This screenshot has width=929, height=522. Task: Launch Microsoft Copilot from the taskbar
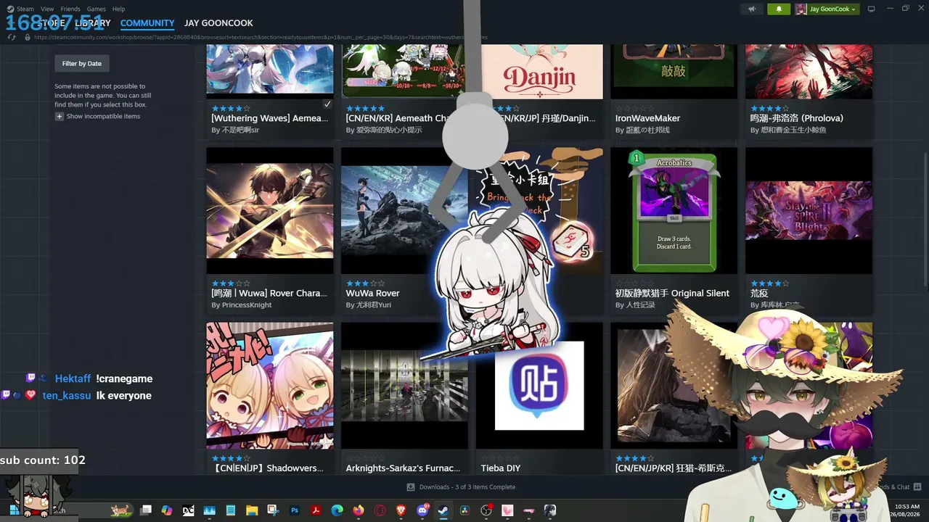click(167, 510)
